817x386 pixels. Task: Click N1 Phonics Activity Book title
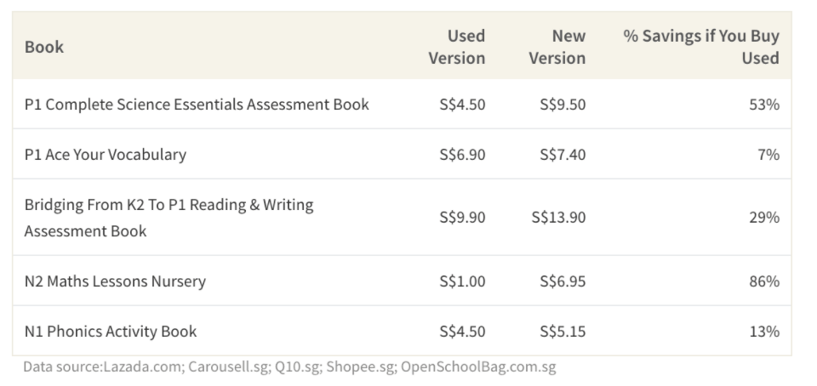click(x=111, y=331)
